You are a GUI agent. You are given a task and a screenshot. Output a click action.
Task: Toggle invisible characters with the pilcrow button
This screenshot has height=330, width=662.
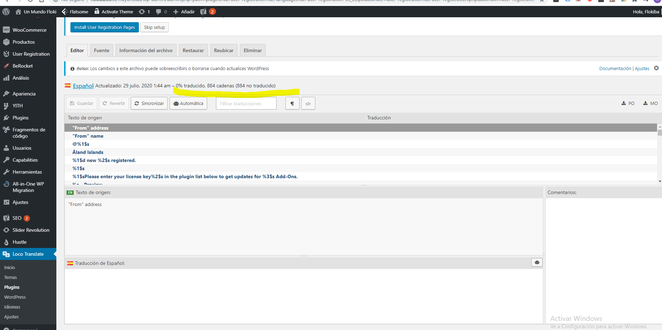(x=292, y=104)
